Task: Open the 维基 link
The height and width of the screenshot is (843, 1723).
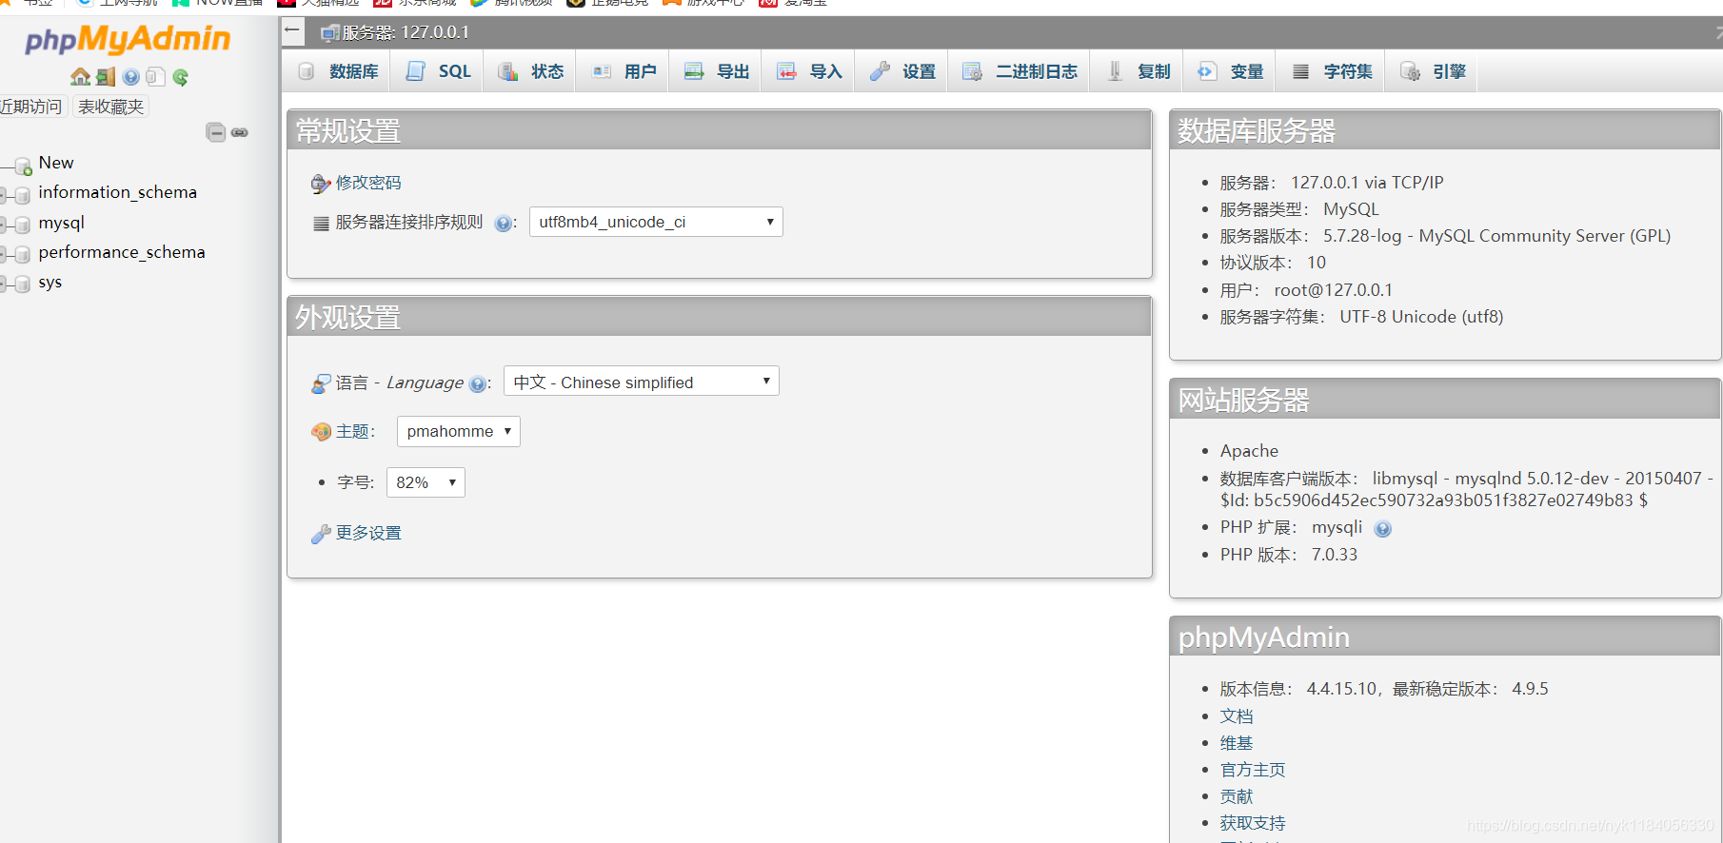Action: [1237, 743]
